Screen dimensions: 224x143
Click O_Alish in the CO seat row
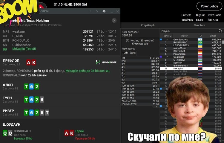[17, 36]
